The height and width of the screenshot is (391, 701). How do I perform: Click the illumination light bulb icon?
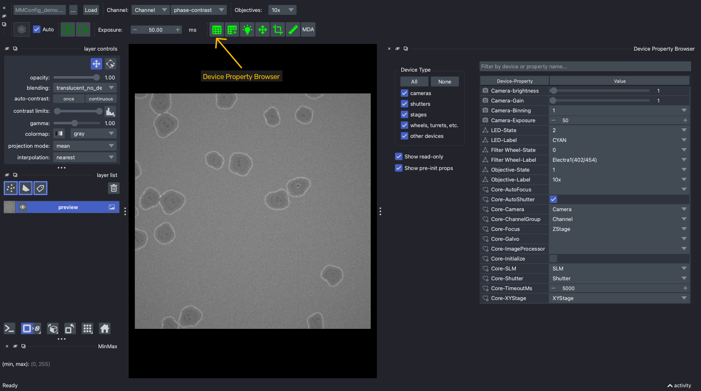point(247,30)
